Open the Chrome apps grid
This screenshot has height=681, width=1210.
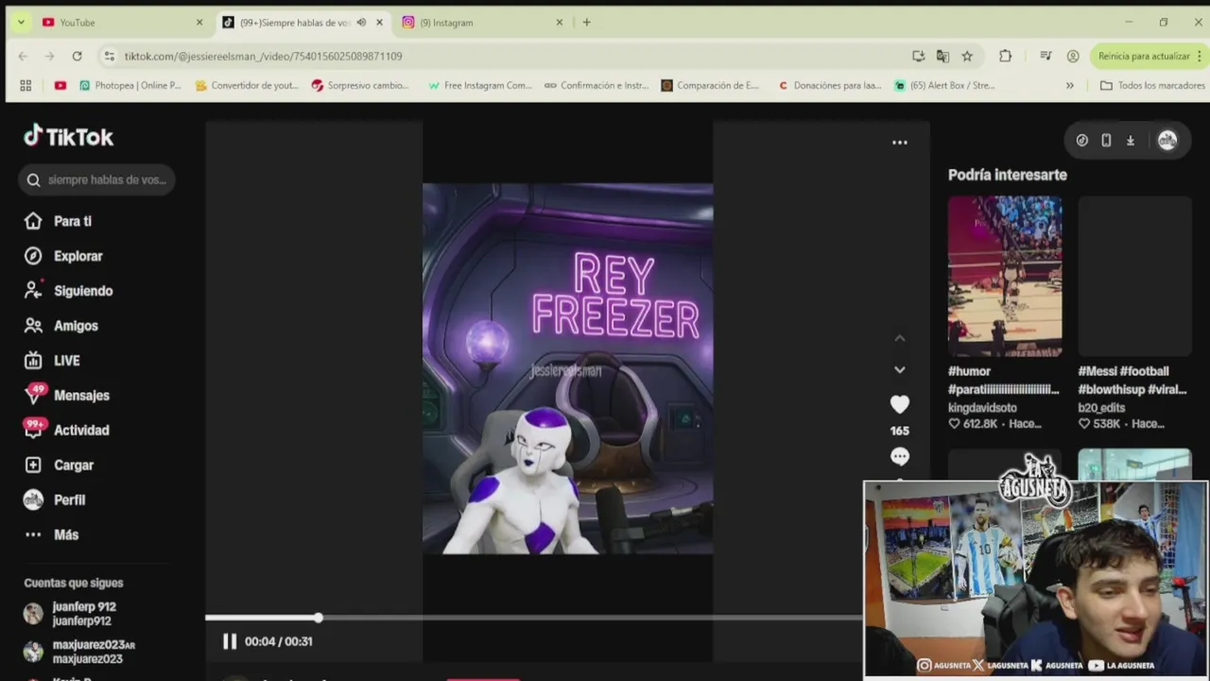(26, 85)
